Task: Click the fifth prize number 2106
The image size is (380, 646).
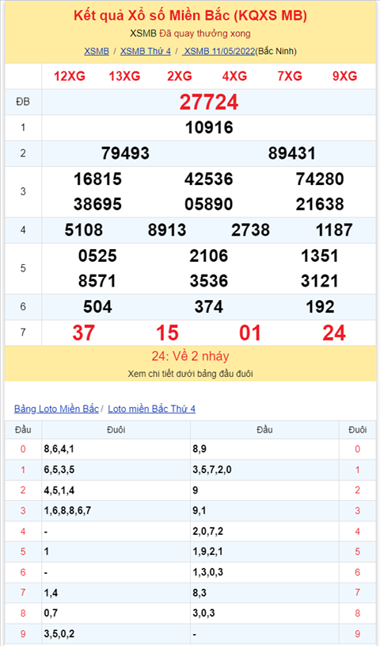Action: pos(209,256)
